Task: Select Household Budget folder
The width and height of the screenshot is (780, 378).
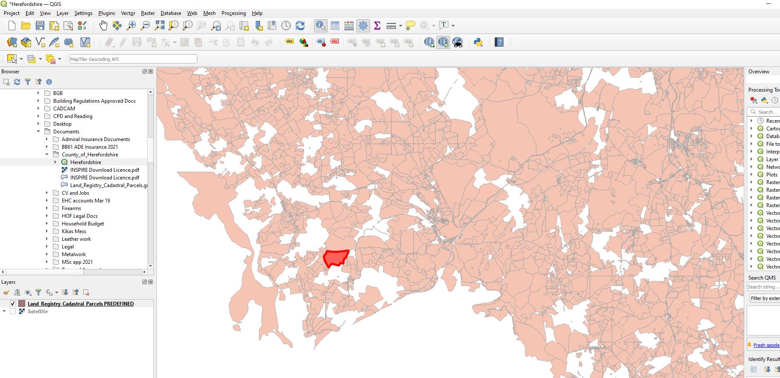Action: pyautogui.click(x=83, y=224)
